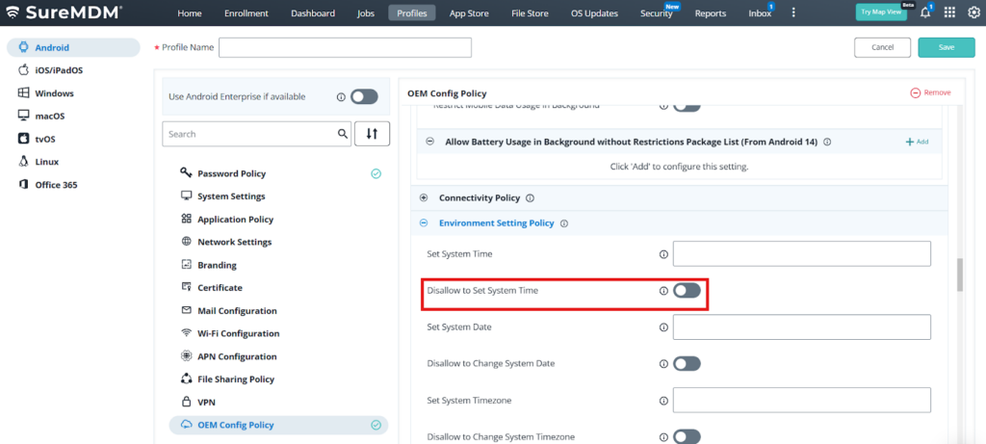986x444 pixels.
Task: Click info icon next to Set System Time
Action: coord(663,254)
